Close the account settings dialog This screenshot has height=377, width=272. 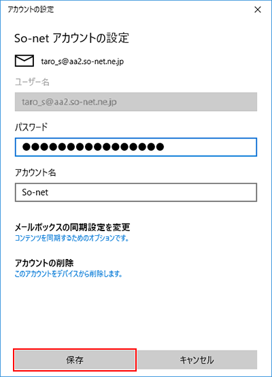[258, 10]
